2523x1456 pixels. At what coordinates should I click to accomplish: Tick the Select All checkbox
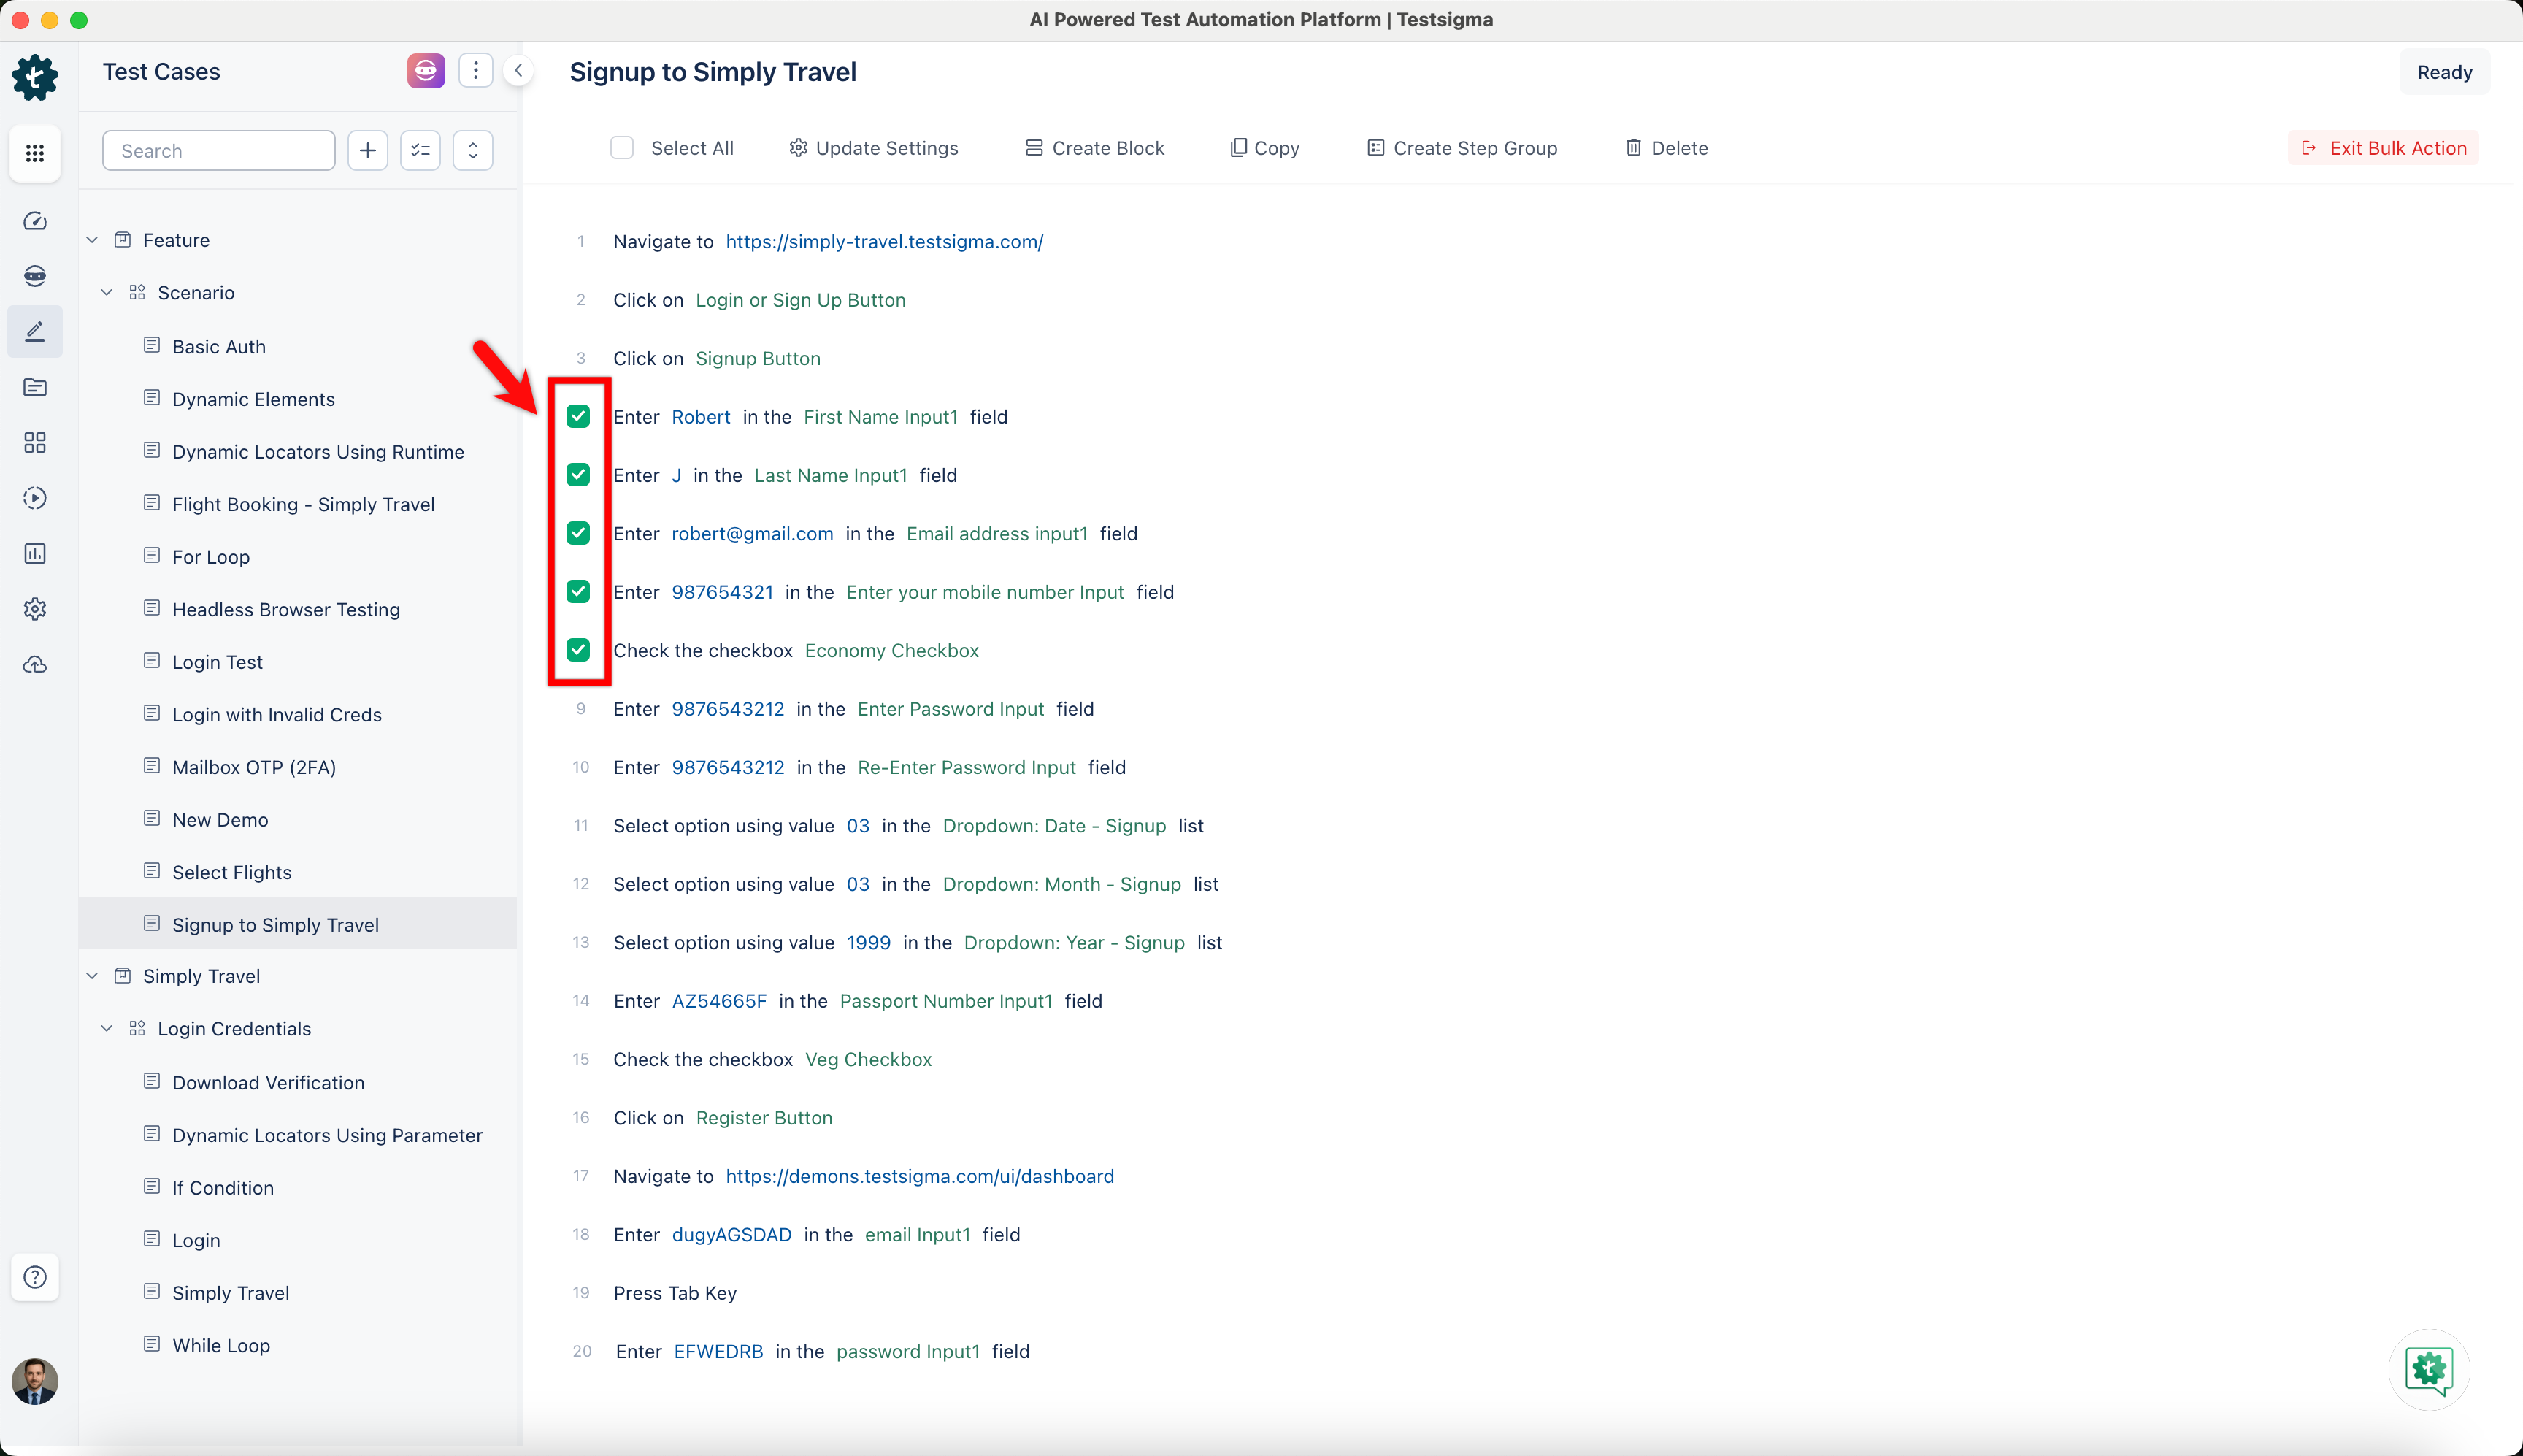point(622,148)
